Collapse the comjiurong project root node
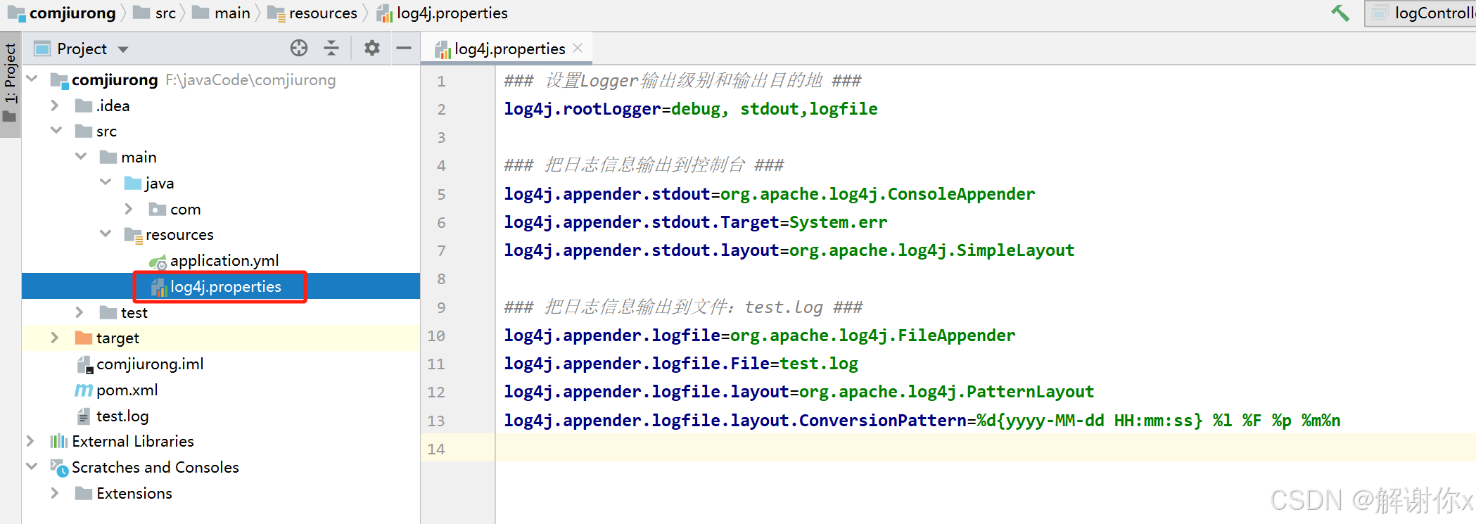The height and width of the screenshot is (524, 1476). [x=32, y=79]
